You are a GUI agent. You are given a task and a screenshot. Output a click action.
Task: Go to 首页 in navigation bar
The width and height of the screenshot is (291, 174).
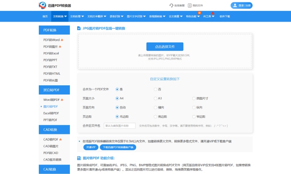[45, 17]
